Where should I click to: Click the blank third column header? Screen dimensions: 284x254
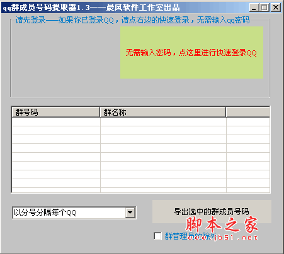pyautogui.click(x=248, y=112)
